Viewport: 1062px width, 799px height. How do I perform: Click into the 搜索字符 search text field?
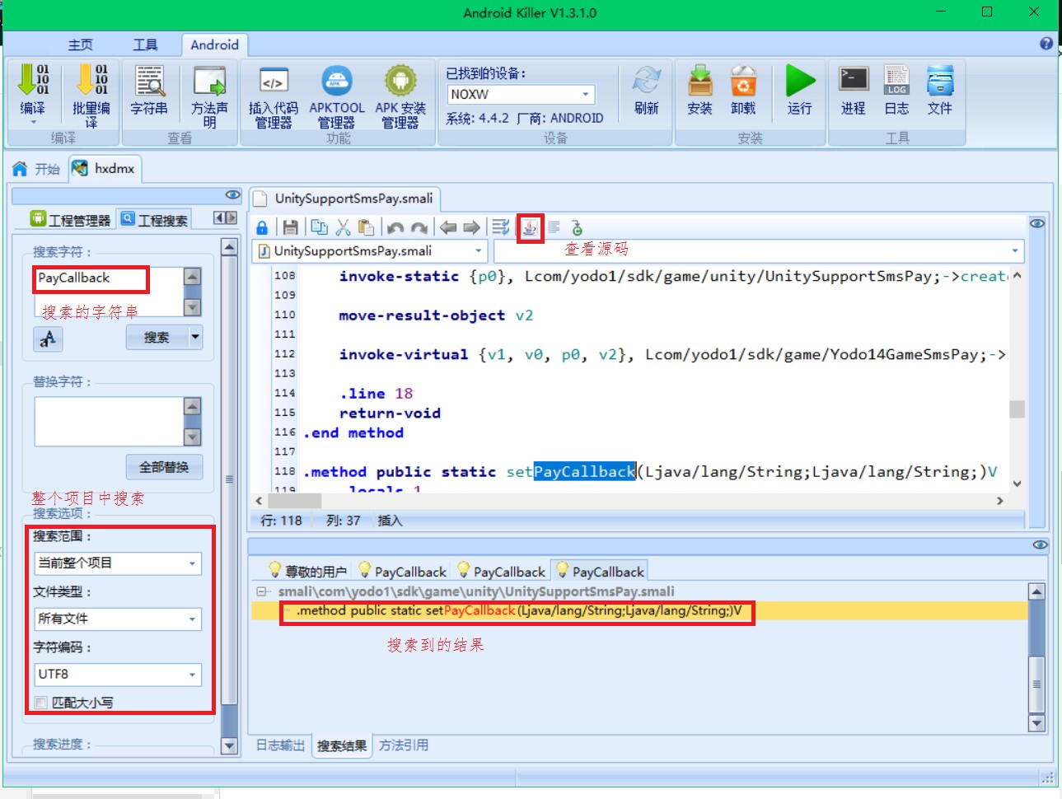109,292
